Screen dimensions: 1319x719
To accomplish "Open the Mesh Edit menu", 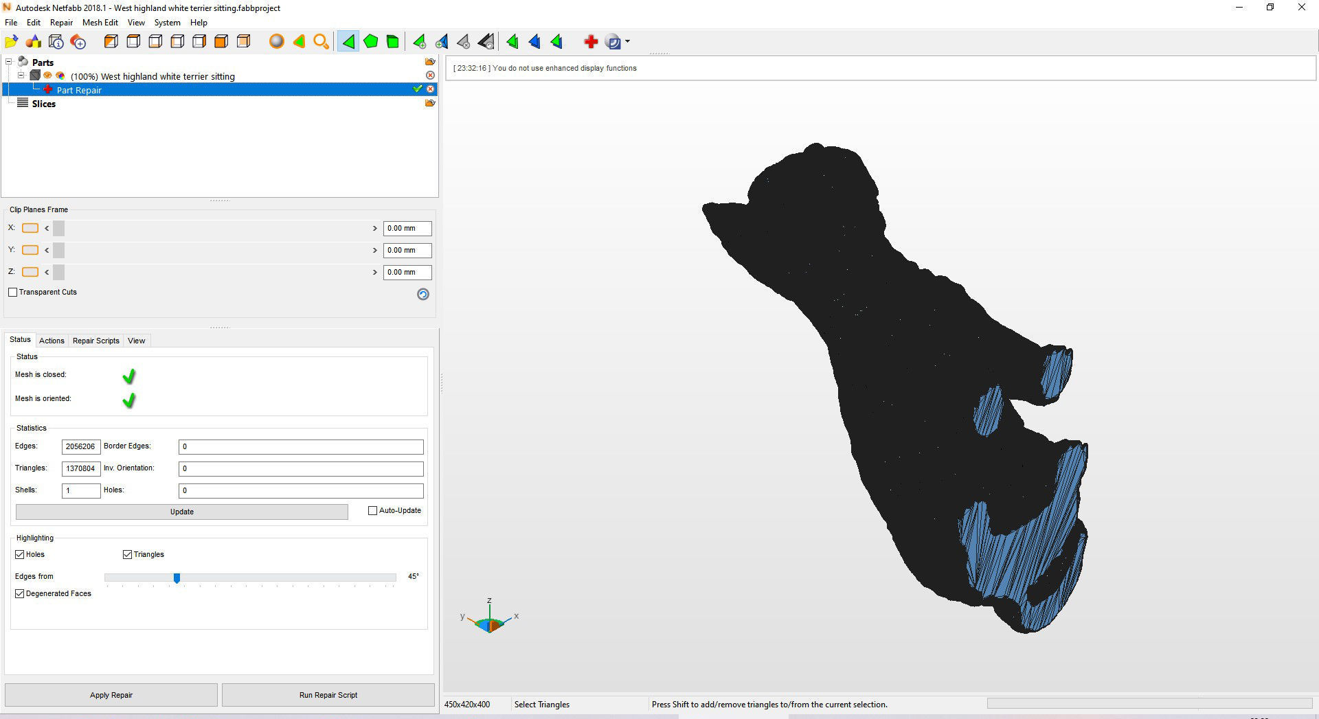I will point(100,23).
